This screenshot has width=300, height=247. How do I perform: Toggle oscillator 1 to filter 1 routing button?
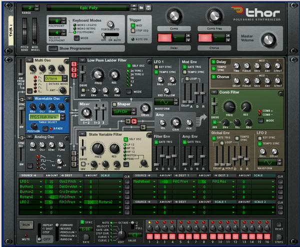click(74, 64)
